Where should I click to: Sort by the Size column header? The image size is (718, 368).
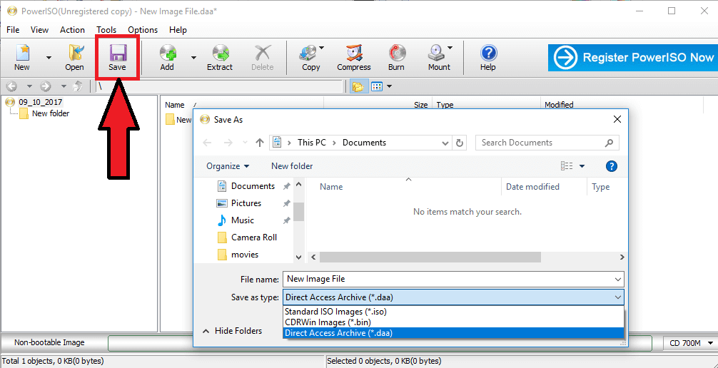(x=421, y=105)
